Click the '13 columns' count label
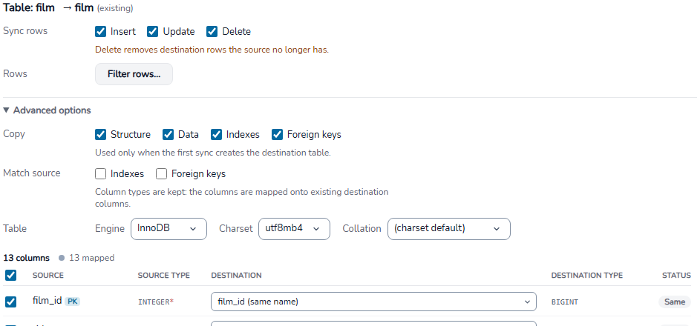Image resolution: width=700 pixels, height=326 pixels. 26,258
